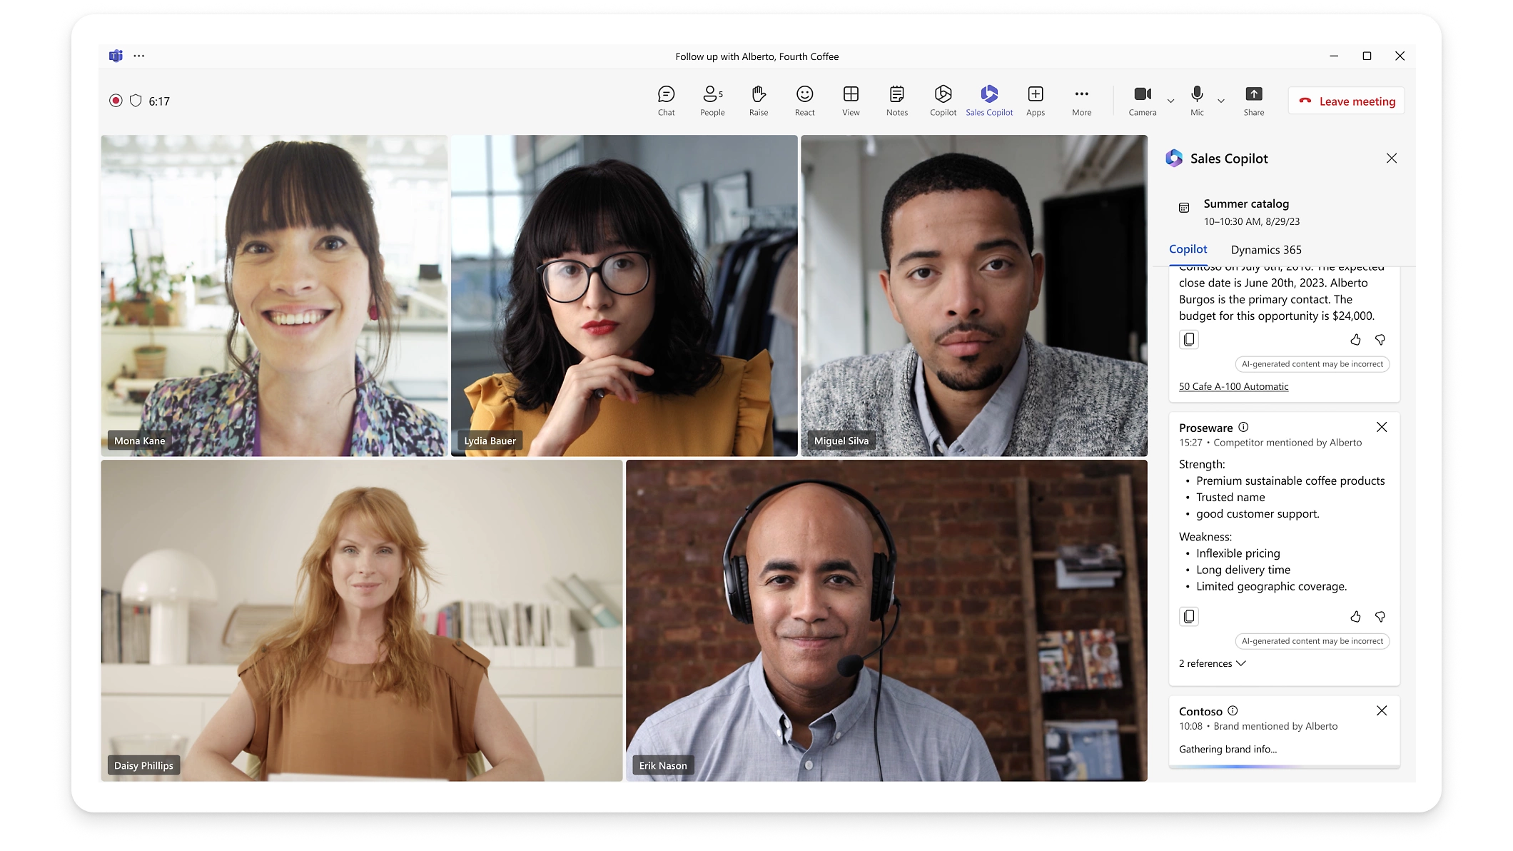1513x851 pixels.
Task: Open camera options dropdown arrow
Action: pyautogui.click(x=1170, y=101)
